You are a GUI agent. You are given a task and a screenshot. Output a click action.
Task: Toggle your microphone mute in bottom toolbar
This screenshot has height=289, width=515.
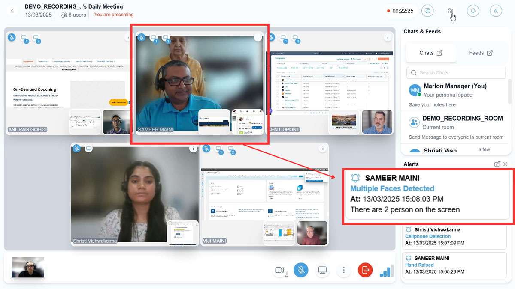coord(301,270)
